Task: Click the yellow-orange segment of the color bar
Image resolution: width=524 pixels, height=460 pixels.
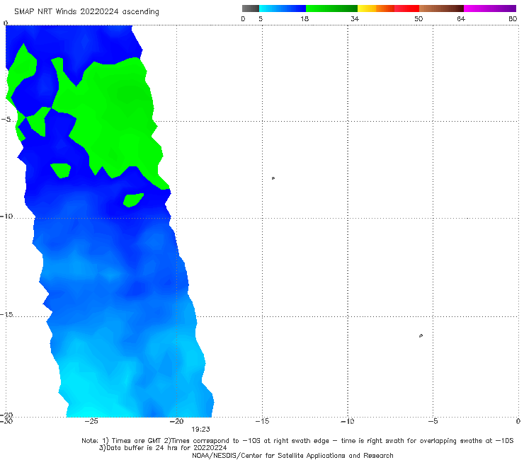Action: tap(375, 8)
